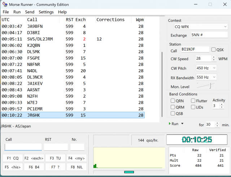Screen dimensions: 231x177
Task: Expand the CQ WPX contest dropdown
Action: tap(225, 27)
